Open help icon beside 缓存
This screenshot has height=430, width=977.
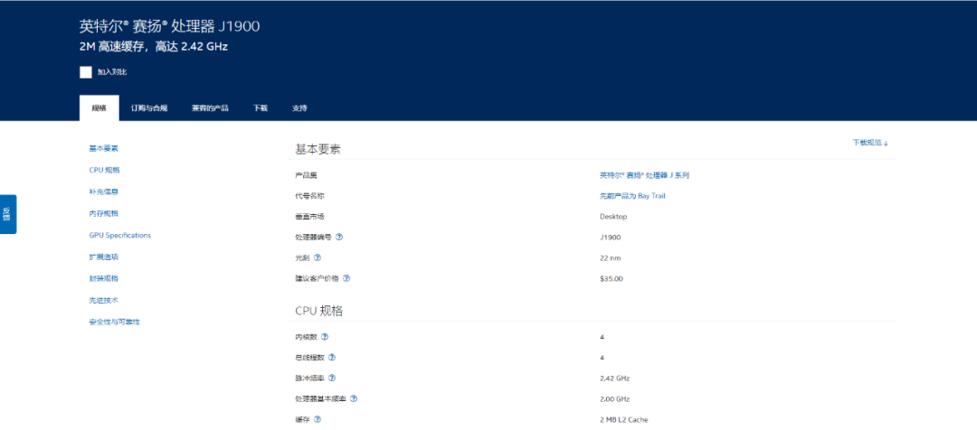point(318,419)
